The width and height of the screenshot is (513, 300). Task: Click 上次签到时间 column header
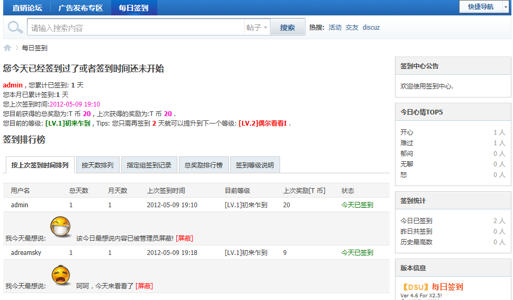coord(166,191)
